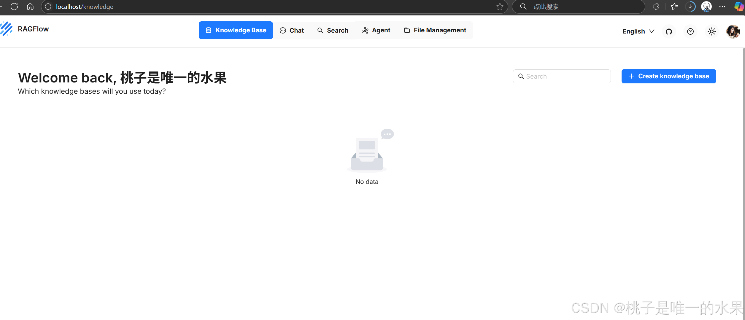Screen dimensions: 745x320
Task: Click the Create knowledge base button
Action: (668, 76)
